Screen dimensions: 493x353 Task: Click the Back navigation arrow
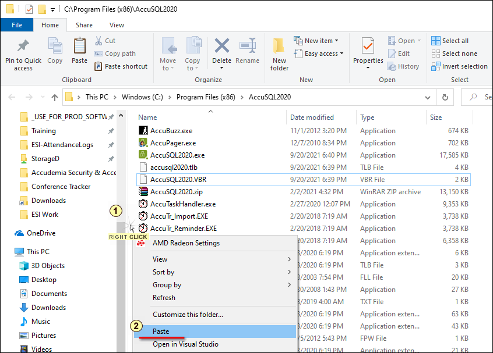click(x=12, y=98)
